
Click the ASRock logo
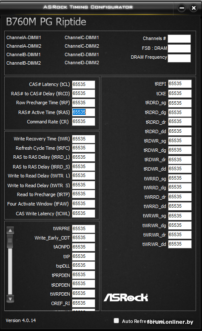click(126, 297)
